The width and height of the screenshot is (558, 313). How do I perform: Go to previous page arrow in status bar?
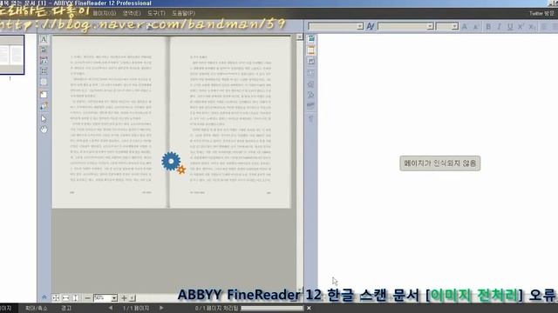(x=111, y=308)
